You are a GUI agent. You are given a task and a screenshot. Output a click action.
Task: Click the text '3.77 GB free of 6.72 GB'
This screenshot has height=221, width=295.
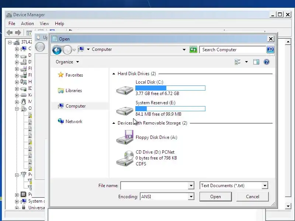click(157, 94)
